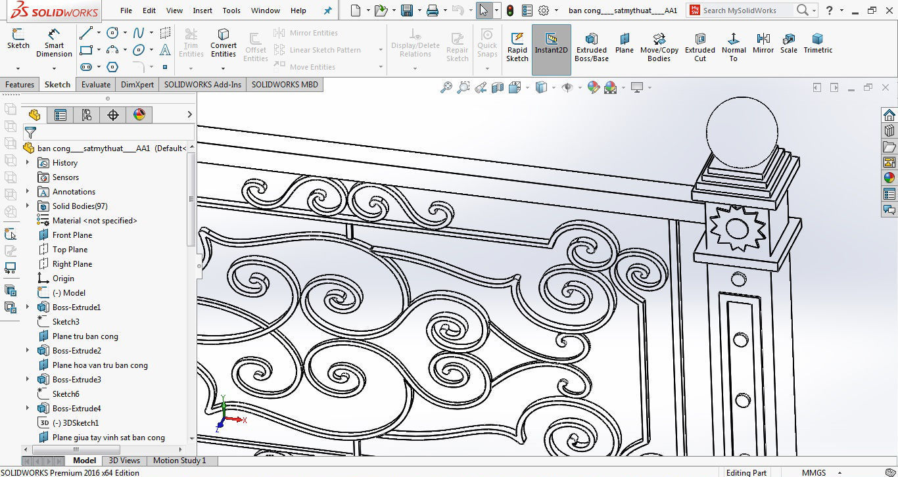Expand the Solid Bodies(97) node
The image size is (898, 477).
point(28,206)
